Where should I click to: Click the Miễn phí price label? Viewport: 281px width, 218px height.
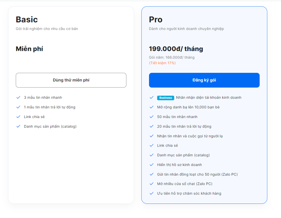pos(29,49)
